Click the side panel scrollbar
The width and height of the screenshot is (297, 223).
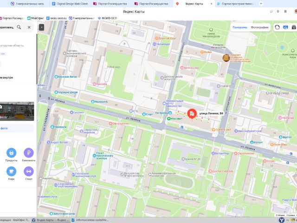[x=37, y=59]
